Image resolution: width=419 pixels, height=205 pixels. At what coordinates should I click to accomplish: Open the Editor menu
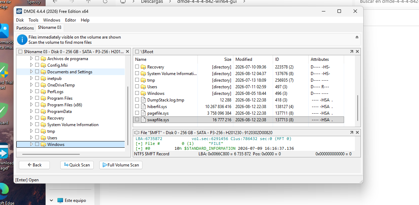coord(70,20)
